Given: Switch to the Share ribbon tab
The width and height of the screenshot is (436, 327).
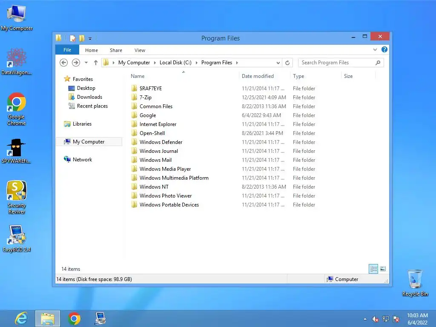Looking at the screenshot, I should (116, 50).
